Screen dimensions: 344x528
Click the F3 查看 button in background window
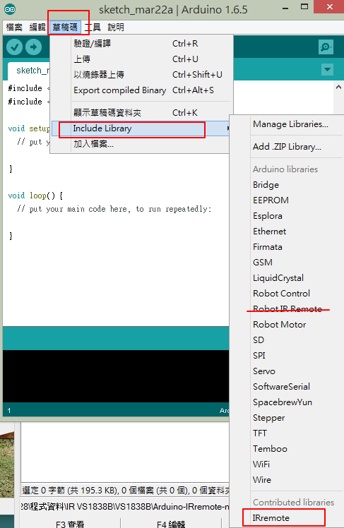pos(70,524)
